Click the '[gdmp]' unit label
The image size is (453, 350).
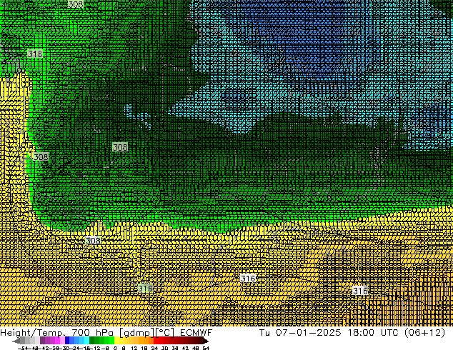coord(137,333)
